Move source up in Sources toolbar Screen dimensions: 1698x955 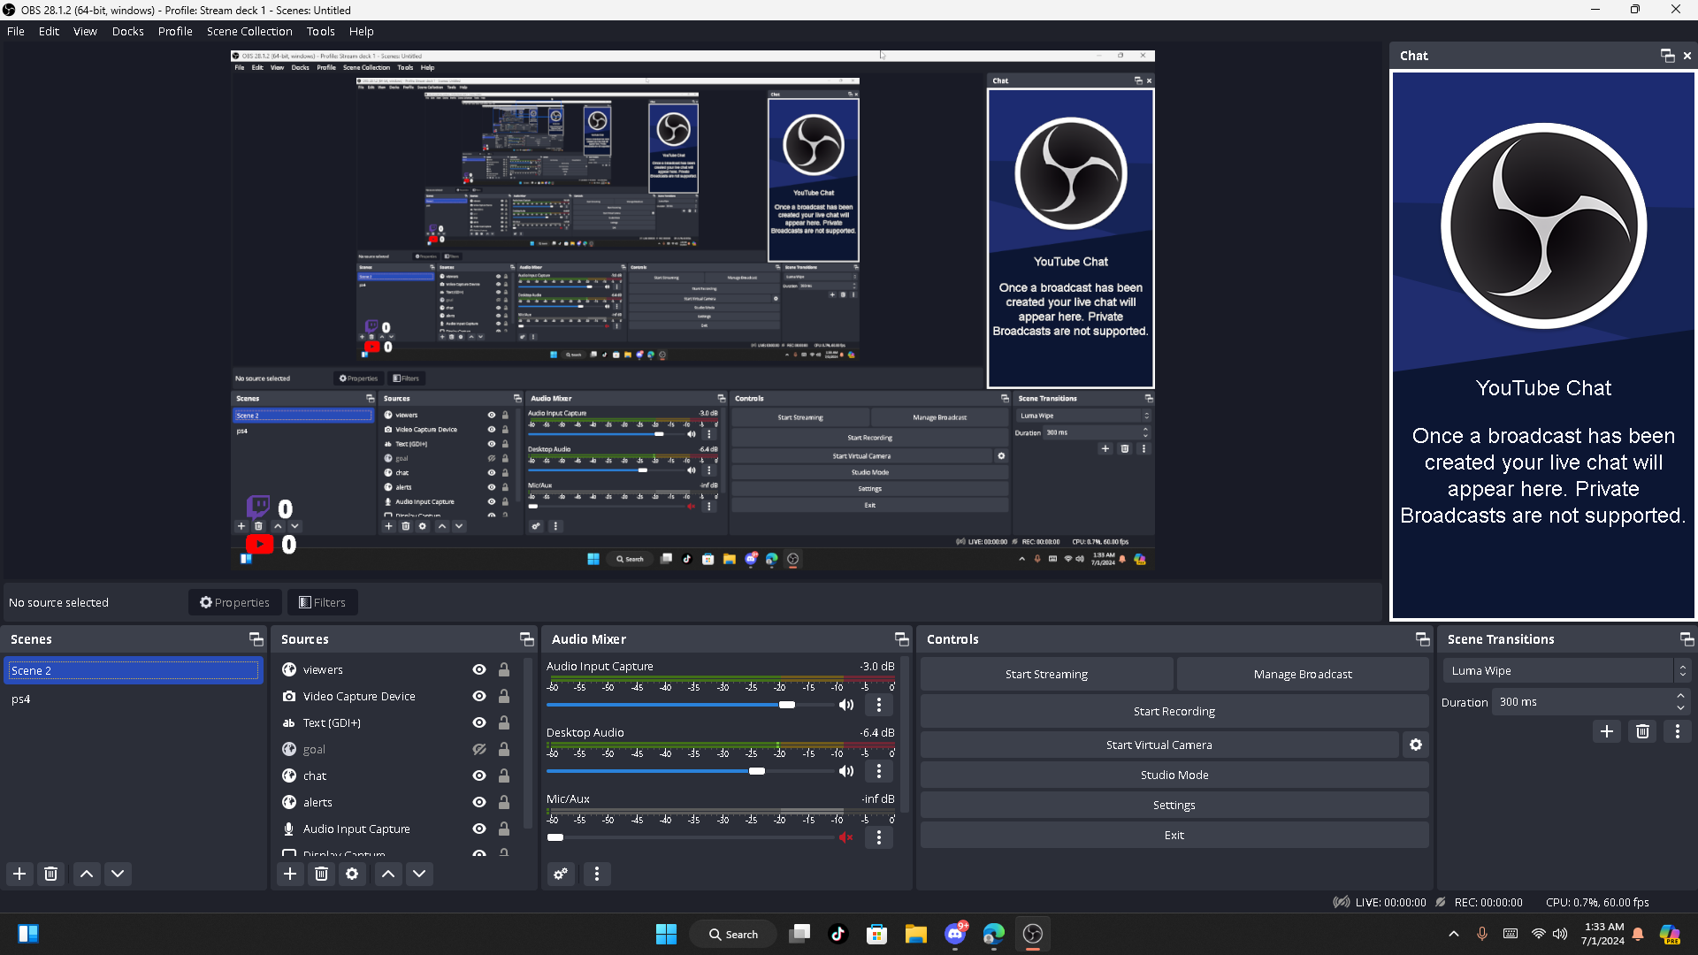388,874
